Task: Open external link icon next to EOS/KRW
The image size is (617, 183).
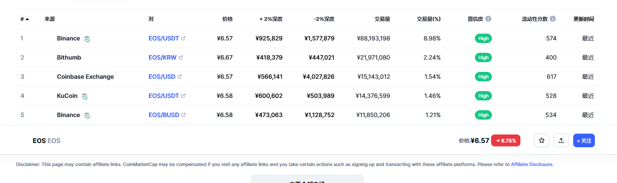Action: (x=180, y=57)
